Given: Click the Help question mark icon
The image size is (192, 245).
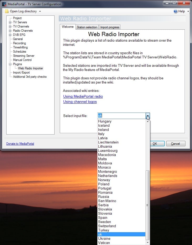Looking at the screenshot, I should coord(175,11).
